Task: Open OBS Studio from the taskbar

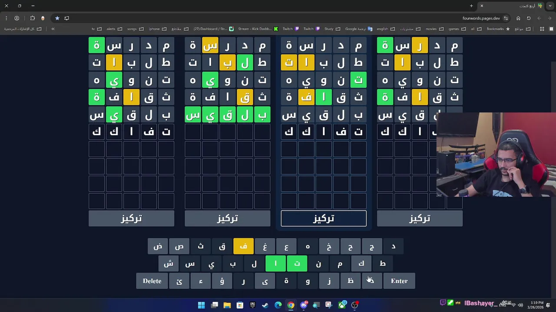Action: coord(355,305)
